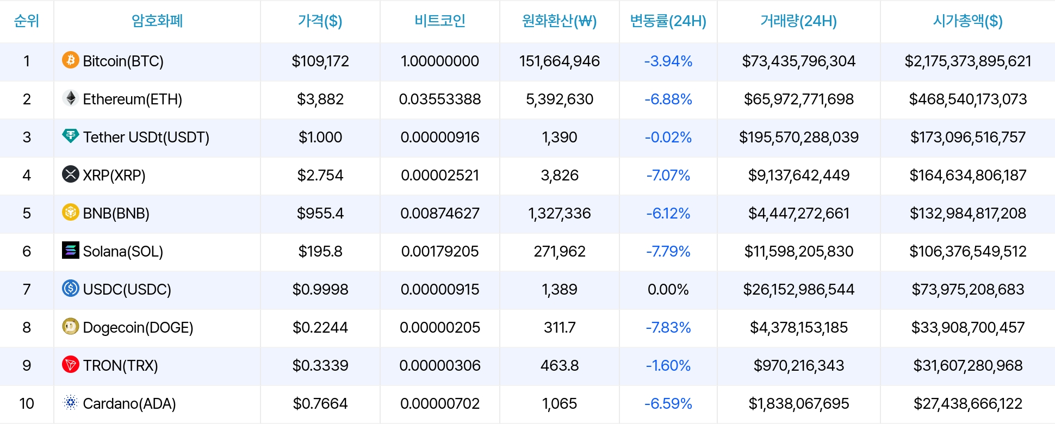Open the TRON(TRX) name link
The height and width of the screenshot is (424, 1055).
121,365
